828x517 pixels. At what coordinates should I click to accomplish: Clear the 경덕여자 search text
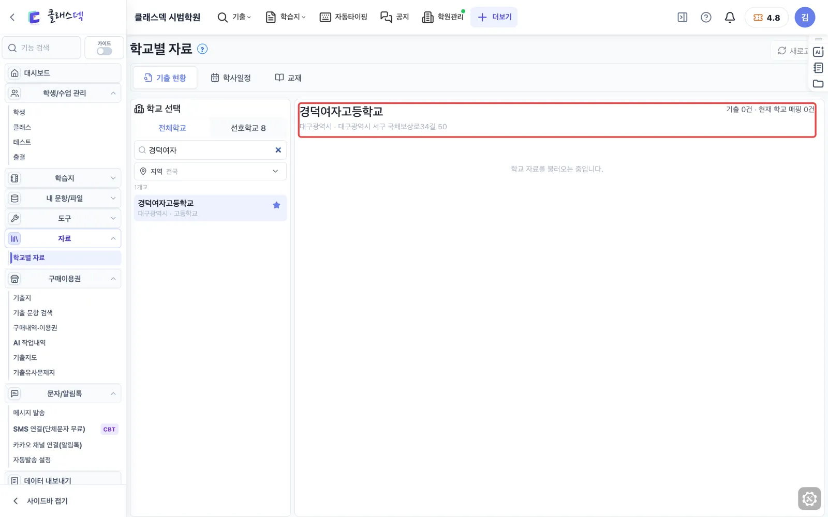[278, 150]
